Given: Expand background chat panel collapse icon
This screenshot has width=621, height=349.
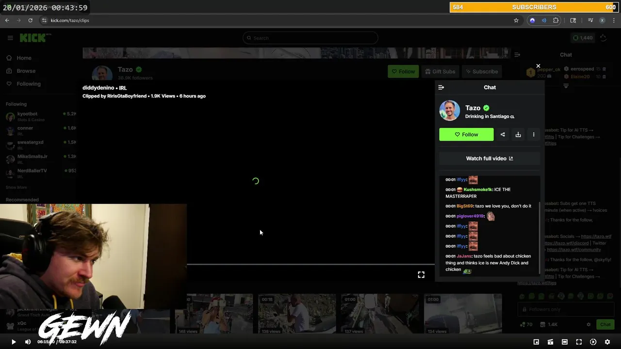Looking at the screenshot, I should [x=517, y=55].
